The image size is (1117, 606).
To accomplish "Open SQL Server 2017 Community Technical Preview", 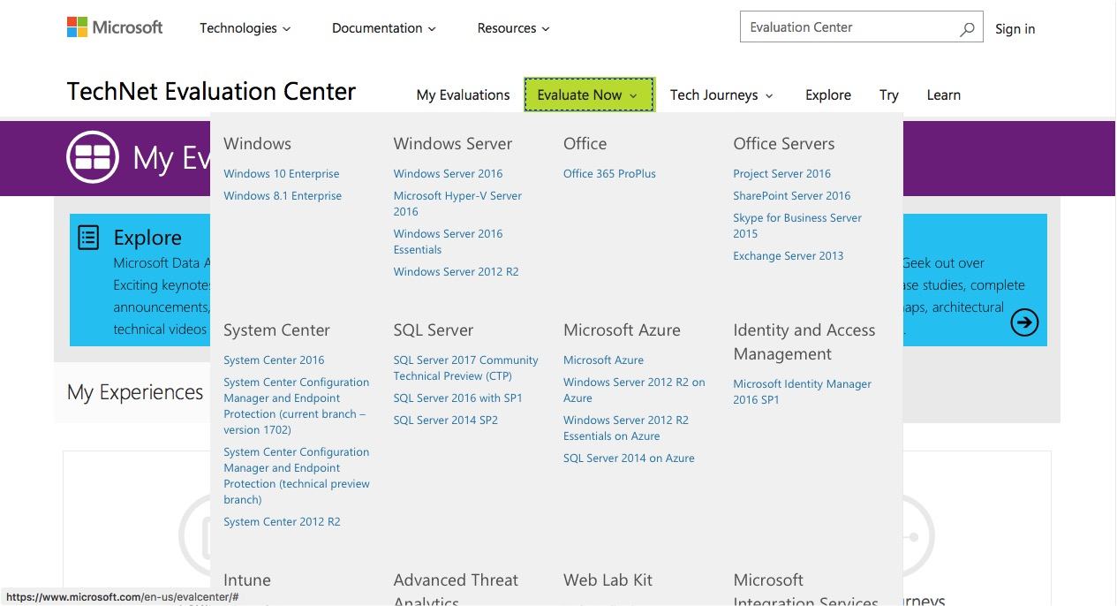I will pyautogui.click(x=466, y=368).
